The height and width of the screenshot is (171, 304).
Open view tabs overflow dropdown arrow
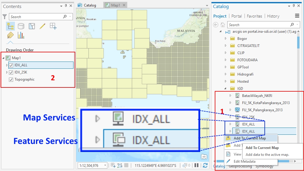point(207,6)
